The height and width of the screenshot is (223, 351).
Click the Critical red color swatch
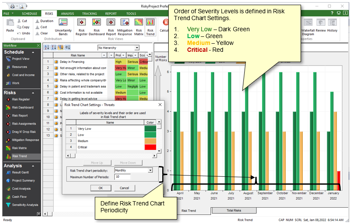click(150, 147)
